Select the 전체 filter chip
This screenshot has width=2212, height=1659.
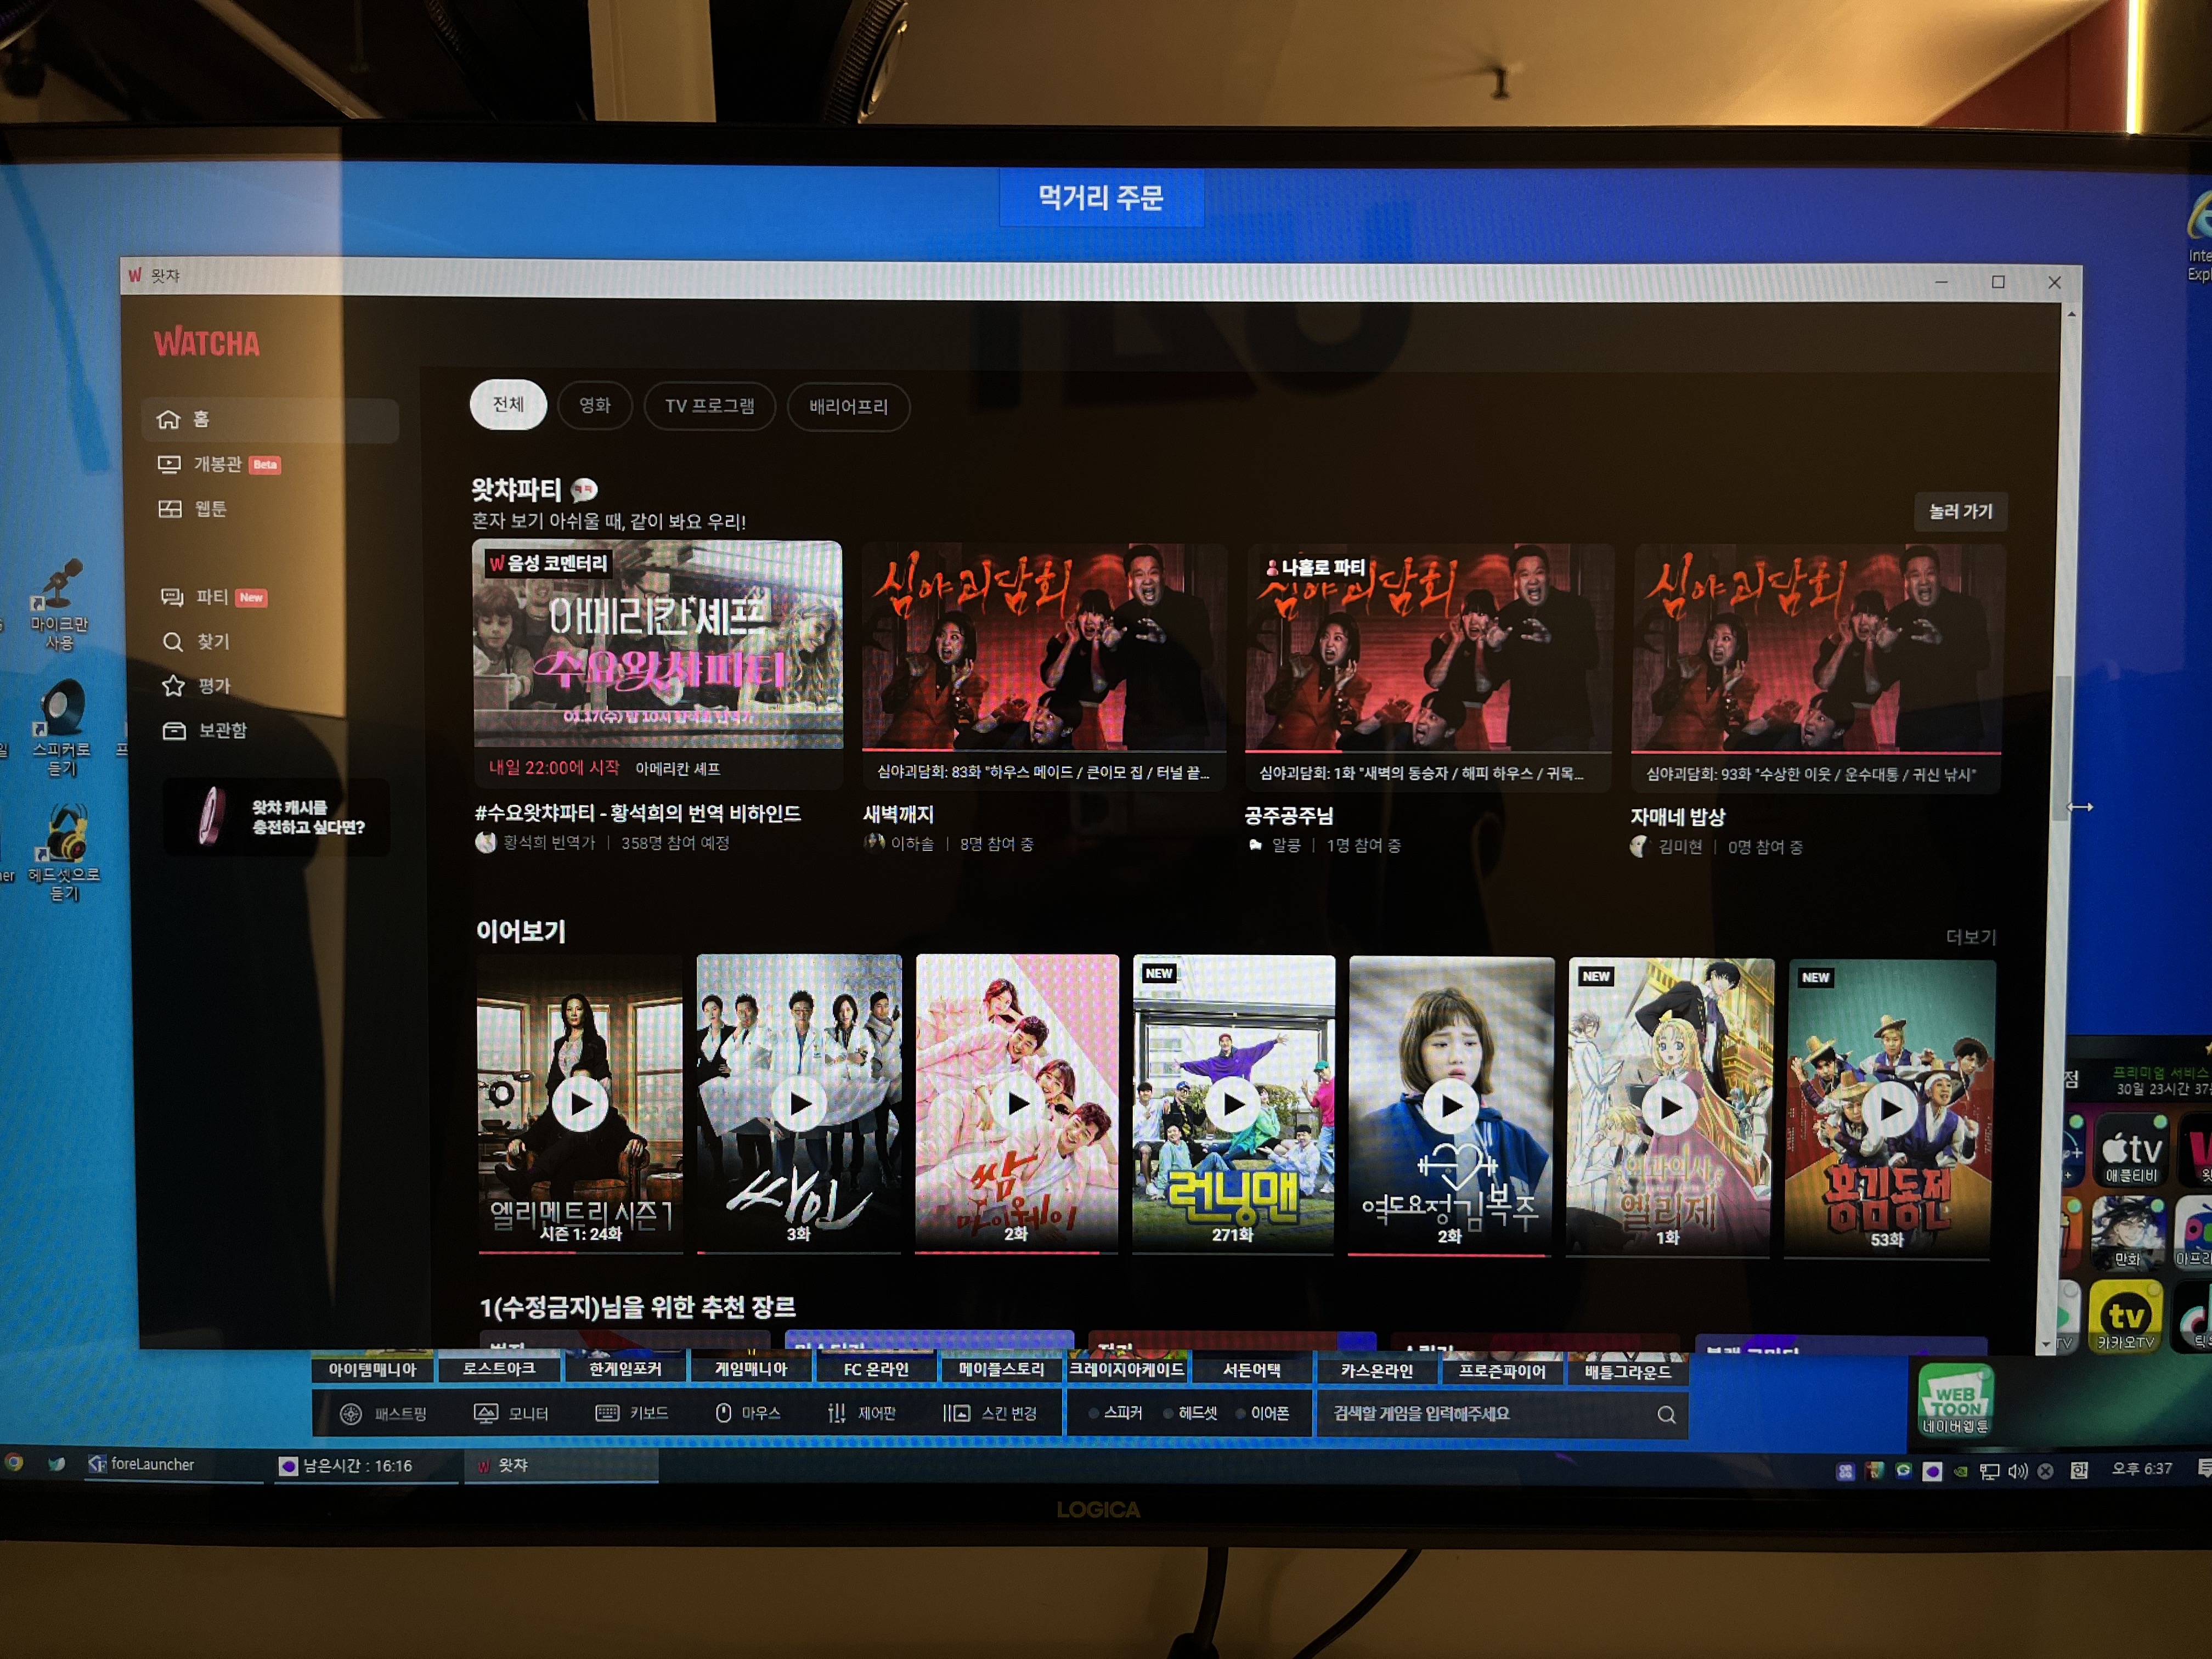click(508, 404)
